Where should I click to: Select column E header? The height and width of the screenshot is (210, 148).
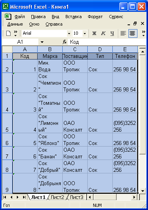pyautogui.click(x=125, y=49)
